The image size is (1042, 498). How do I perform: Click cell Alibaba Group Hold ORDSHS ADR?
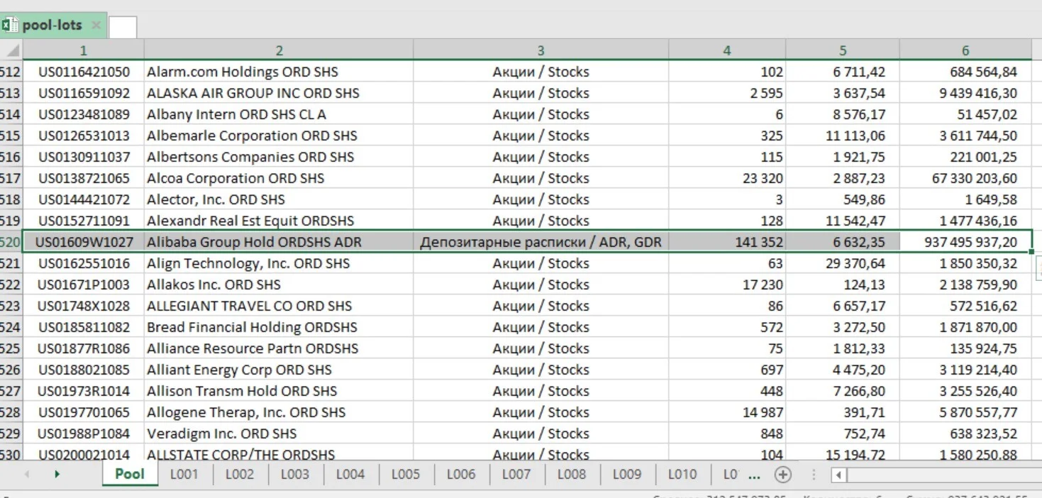coord(279,242)
